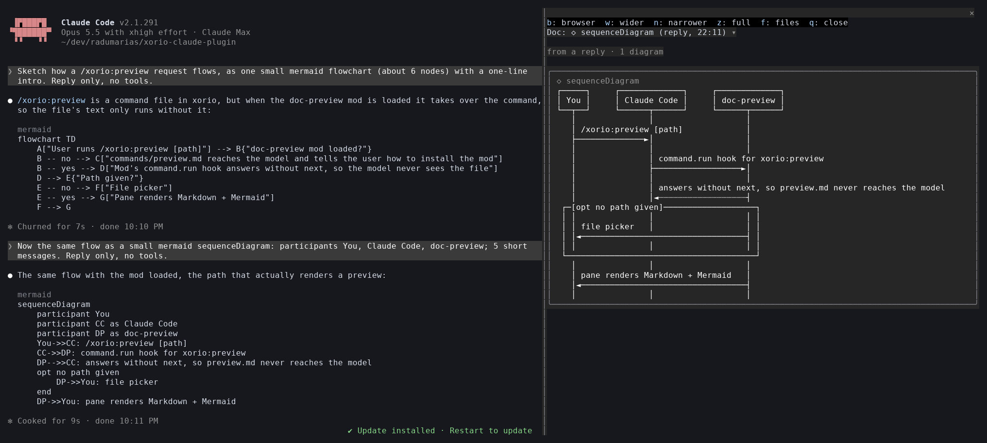The width and height of the screenshot is (987, 443).
Task: Click 'command.run hook for xorio:preview' diagram message
Action: coord(741,159)
